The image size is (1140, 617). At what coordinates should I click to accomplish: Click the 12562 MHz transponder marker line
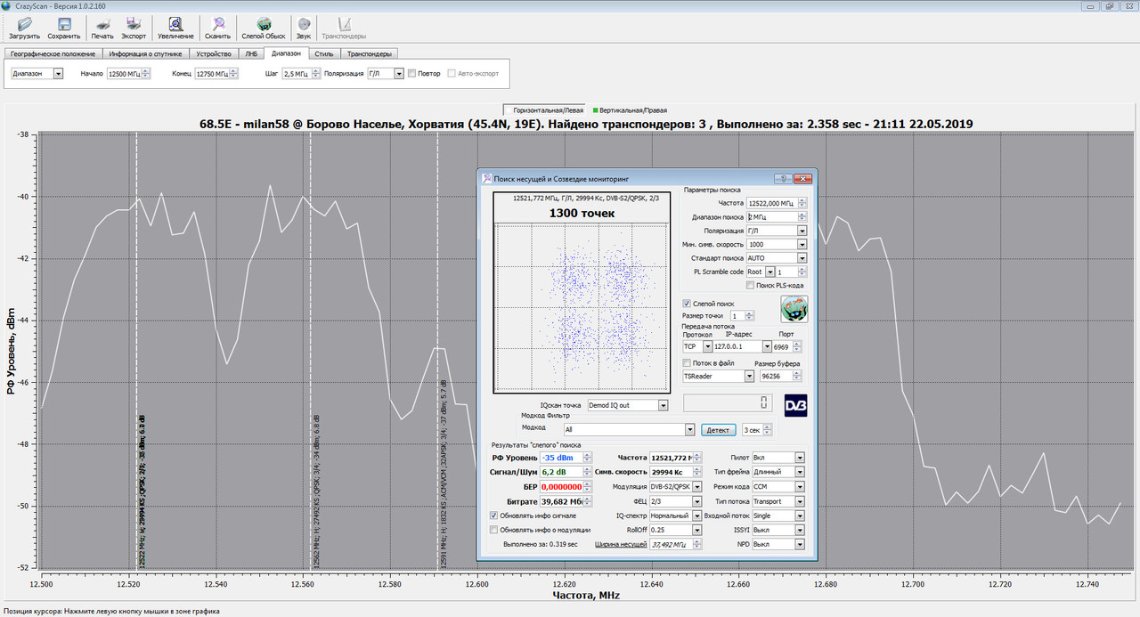click(310, 351)
